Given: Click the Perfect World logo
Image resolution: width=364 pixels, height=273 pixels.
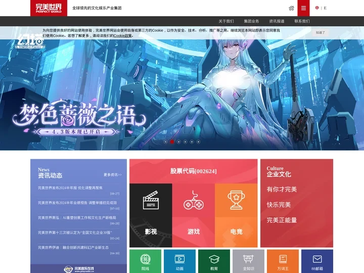Looking at the screenshot, I should pyautogui.click(x=49, y=8).
